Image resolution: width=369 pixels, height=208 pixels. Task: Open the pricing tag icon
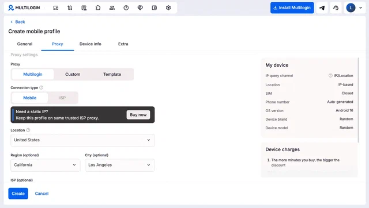[140, 7]
